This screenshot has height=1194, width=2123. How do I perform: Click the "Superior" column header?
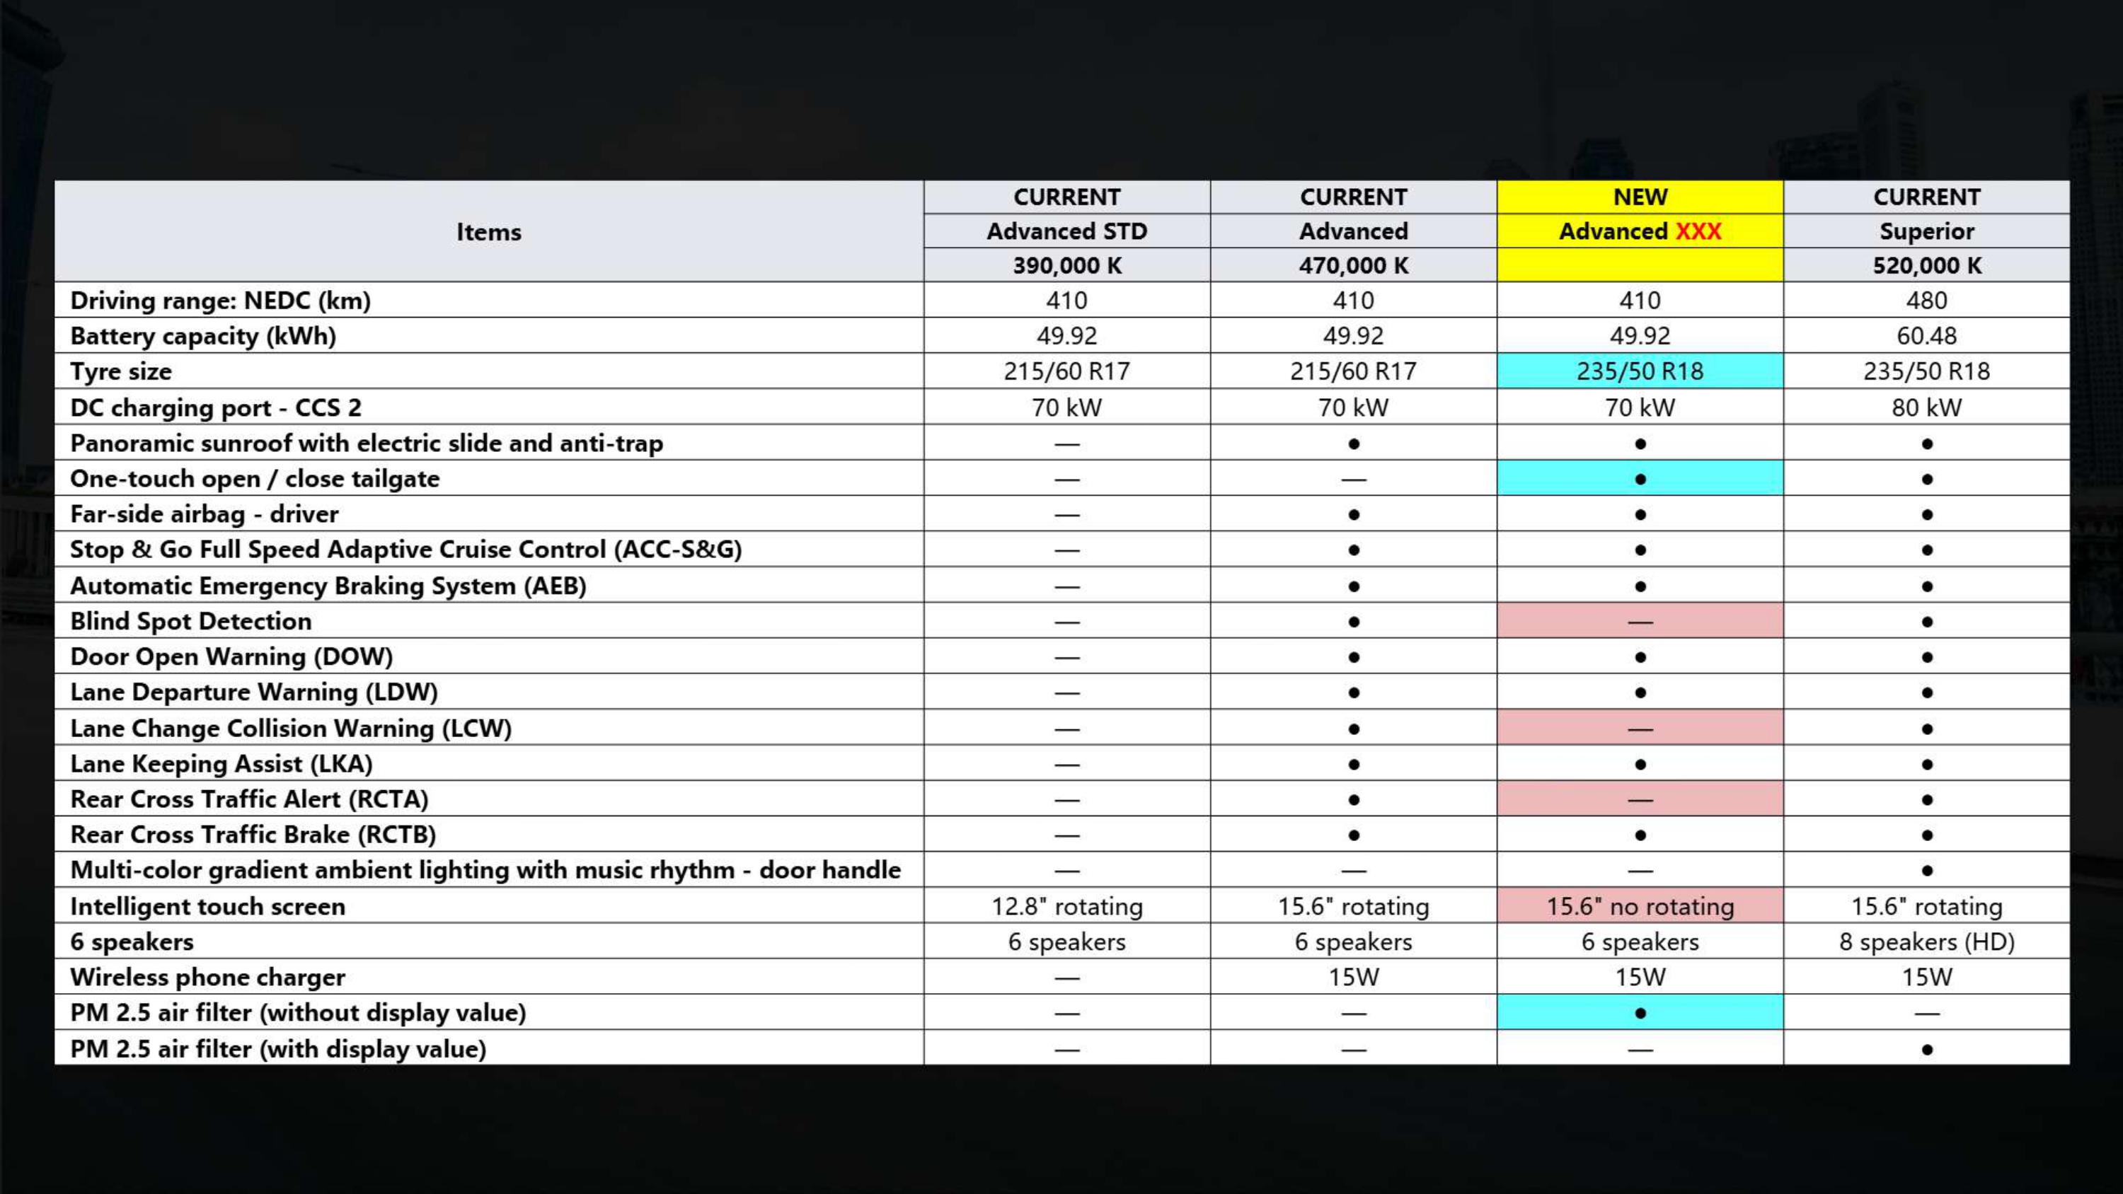click(1926, 231)
